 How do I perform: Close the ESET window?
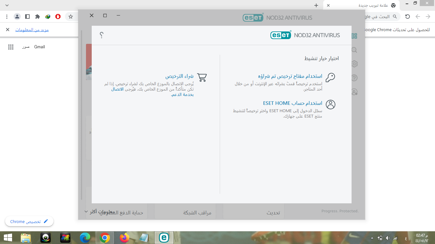pyautogui.click(x=92, y=15)
